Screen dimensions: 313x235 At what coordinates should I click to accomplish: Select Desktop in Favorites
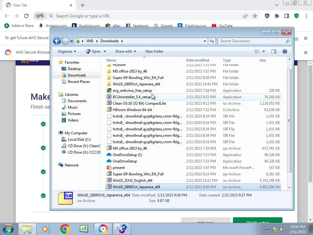pyautogui.click(x=74, y=69)
